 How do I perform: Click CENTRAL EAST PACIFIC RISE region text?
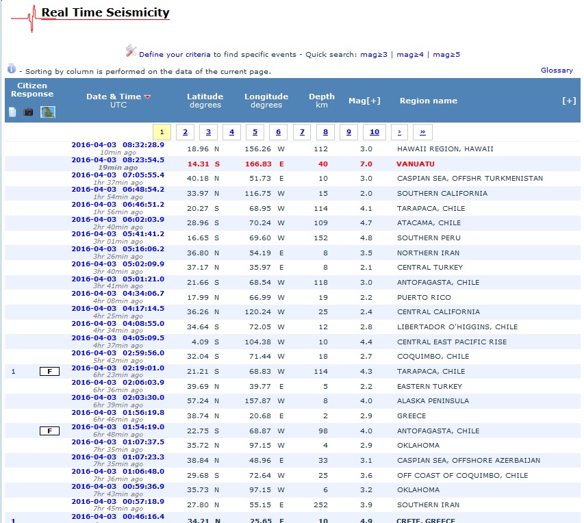point(452,342)
